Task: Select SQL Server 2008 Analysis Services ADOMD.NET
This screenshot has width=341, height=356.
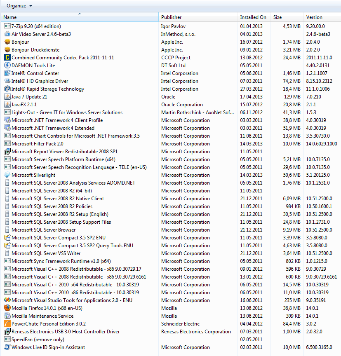Action: point(73,183)
